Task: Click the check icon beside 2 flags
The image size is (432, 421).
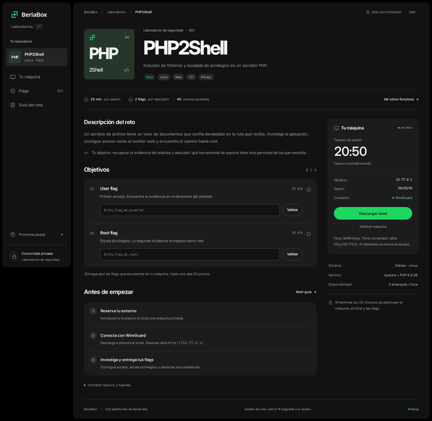Action: click(130, 99)
